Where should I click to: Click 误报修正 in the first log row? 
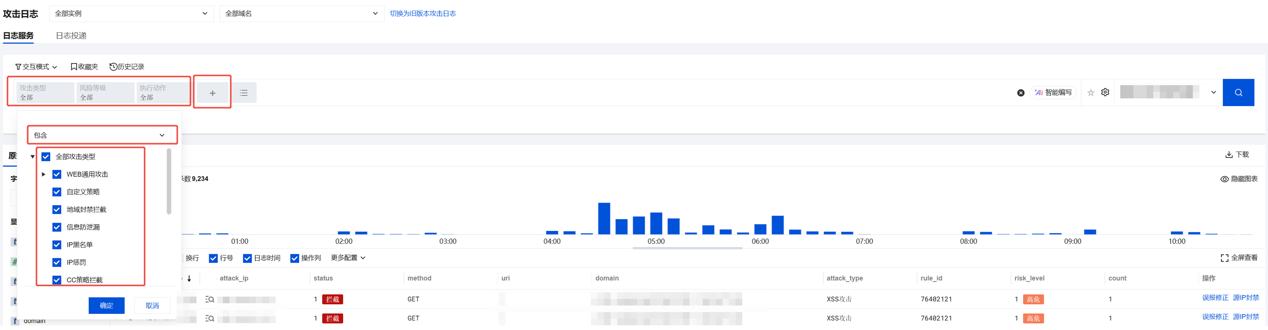pyautogui.click(x=1215, y=298)
